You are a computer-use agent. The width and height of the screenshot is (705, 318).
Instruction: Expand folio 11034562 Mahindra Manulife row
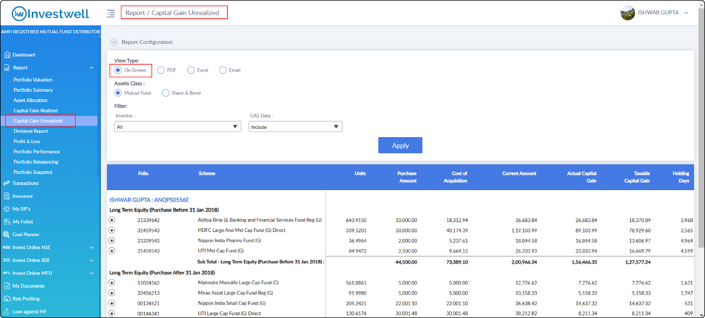[x=112, y=283]
